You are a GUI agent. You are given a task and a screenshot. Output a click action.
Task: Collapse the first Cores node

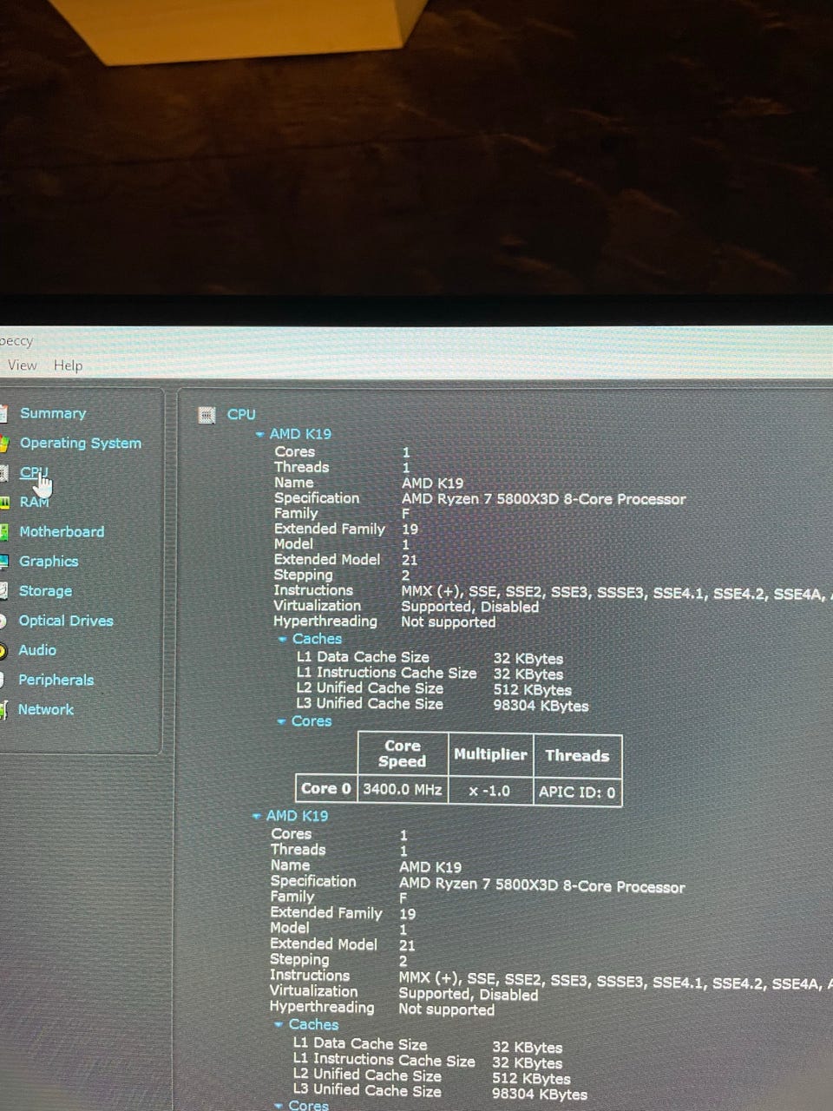[x=281, y=722]
